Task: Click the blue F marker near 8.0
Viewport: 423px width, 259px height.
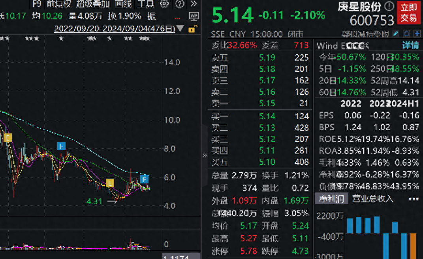Action: [61, 146]
